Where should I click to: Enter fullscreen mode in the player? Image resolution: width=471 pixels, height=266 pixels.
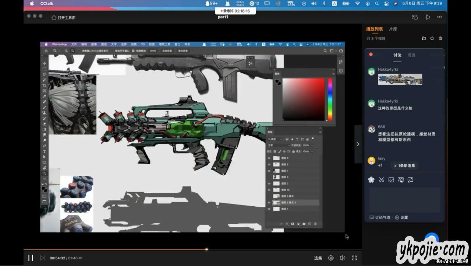(x=354, y=258)
